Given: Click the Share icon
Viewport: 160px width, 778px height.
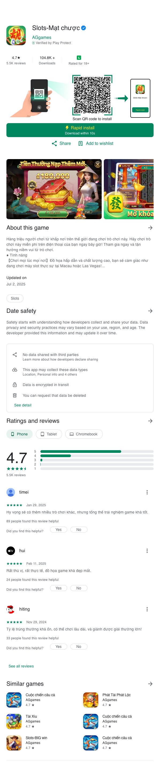Looking at the screenshot, I should 54,144.
